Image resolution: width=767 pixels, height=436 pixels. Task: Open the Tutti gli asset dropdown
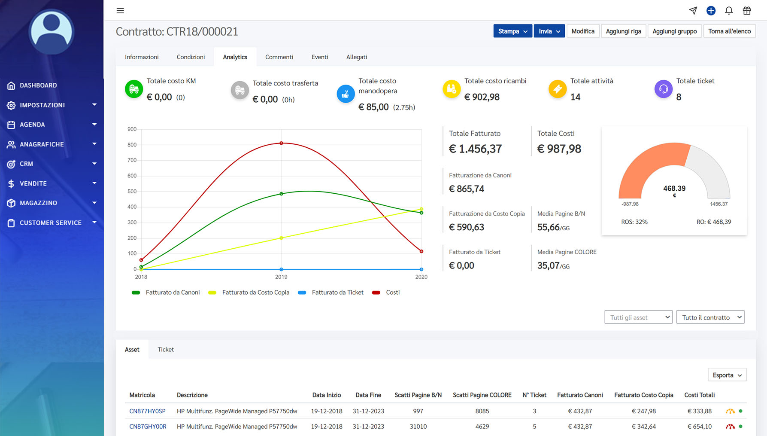point(638,317)
